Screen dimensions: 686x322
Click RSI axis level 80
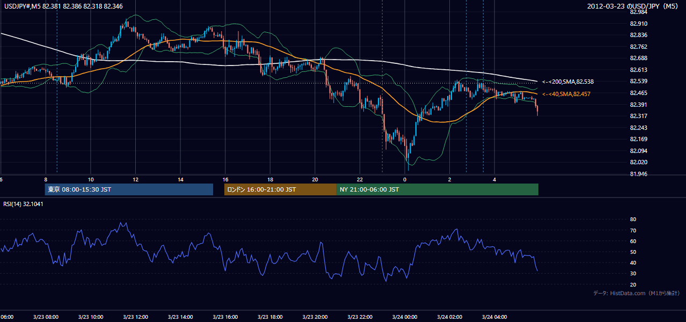tap(633, 219)
